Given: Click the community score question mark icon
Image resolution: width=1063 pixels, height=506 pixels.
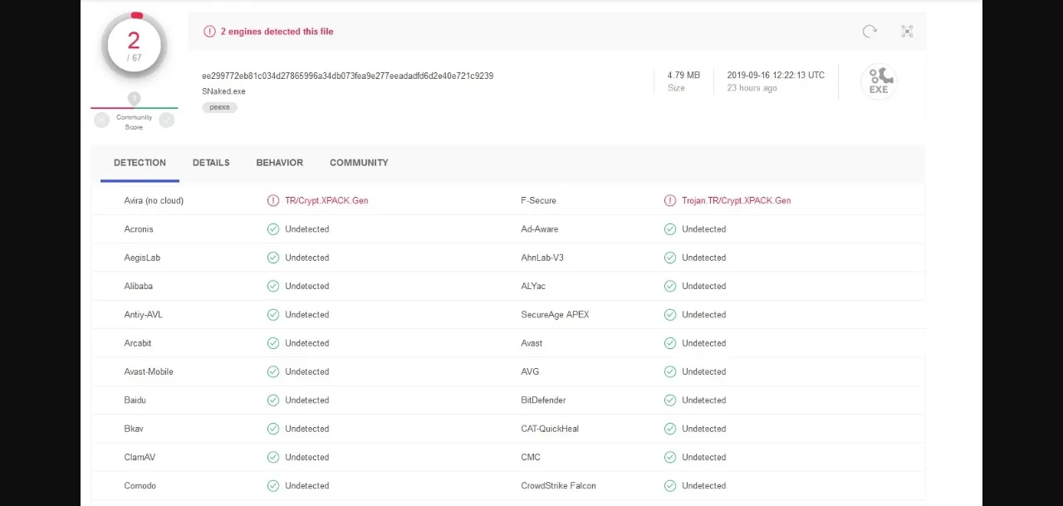Looking at the screenshot, I should 134,99.
